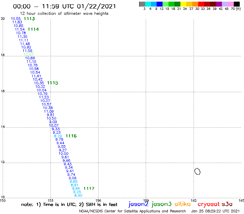
Task: Click the wave height 11.11
Action: click(24, 40)
